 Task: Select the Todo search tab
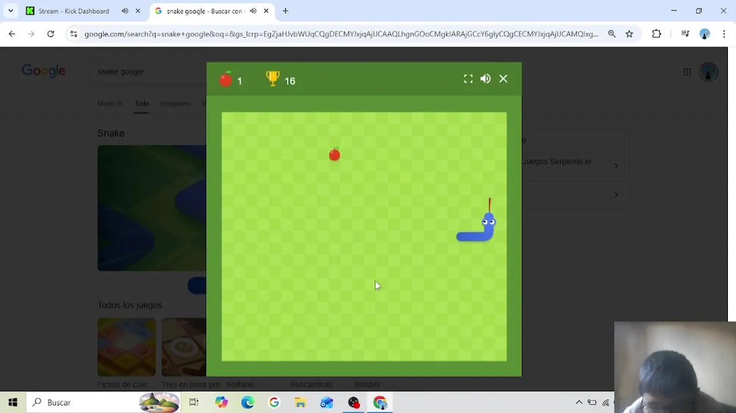[x=142, y=104]
